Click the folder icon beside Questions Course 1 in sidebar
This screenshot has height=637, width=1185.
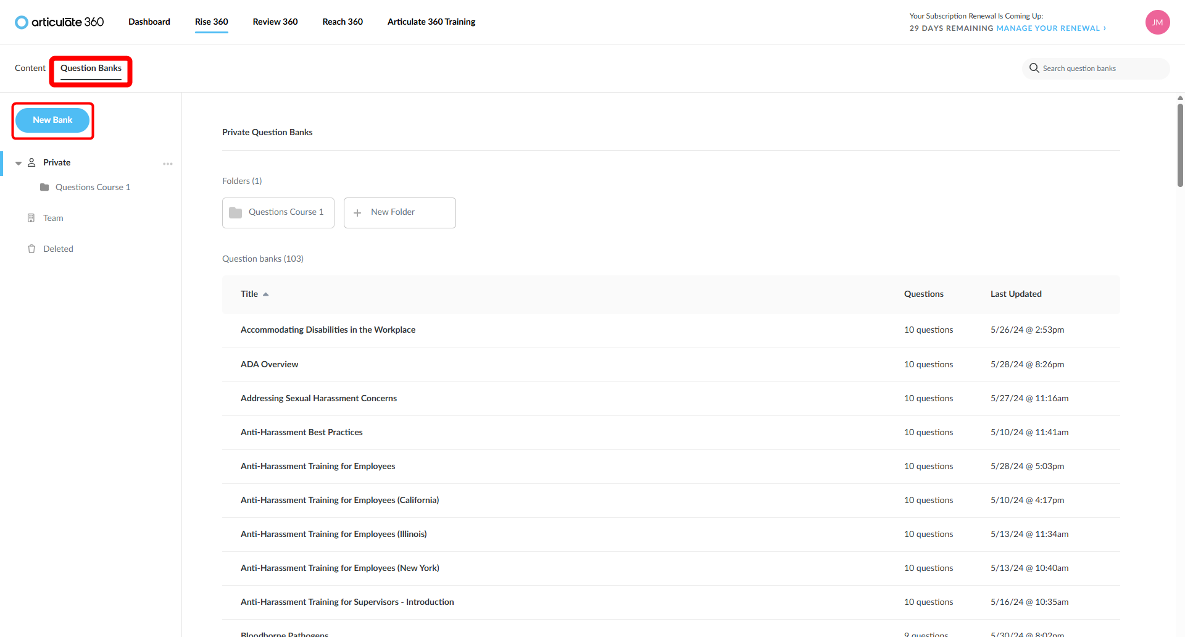44,187
